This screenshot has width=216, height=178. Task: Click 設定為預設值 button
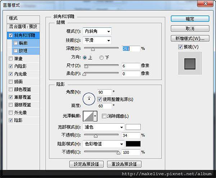(x=86, y=164)
